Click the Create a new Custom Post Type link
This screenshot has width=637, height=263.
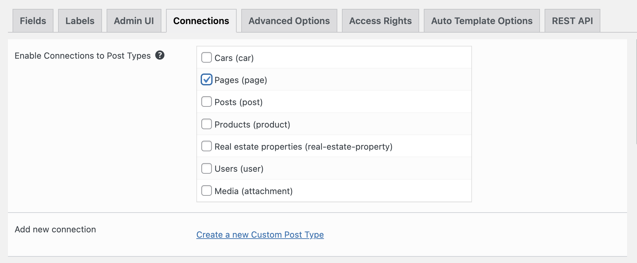coord(260,235)
